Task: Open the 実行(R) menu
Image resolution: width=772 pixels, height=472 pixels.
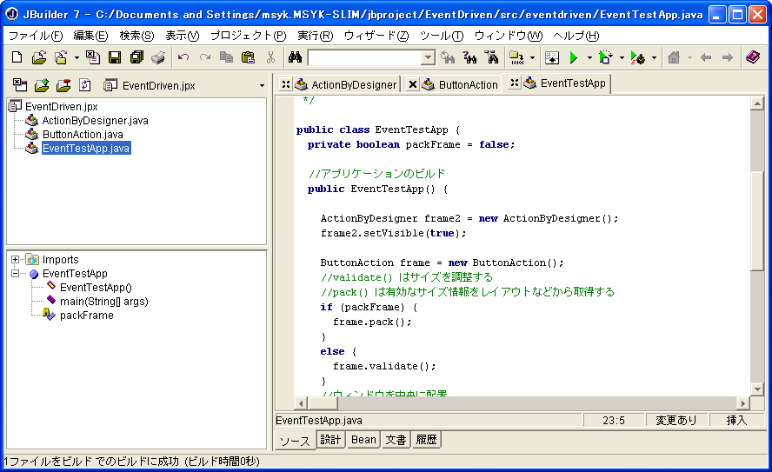Action: tap(315, 36)
